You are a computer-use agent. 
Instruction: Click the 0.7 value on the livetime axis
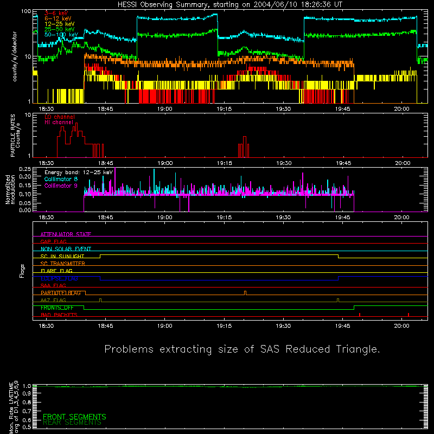pos(27,411)
